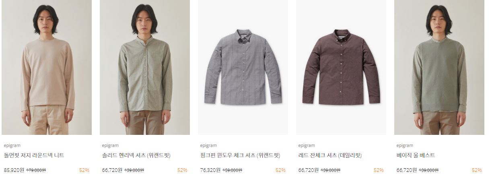Click the 레드 잔체크 셔츠 (데일리핏) title
Image resolution: width=490 pixels, height=188 pixels.
point(330,155)
